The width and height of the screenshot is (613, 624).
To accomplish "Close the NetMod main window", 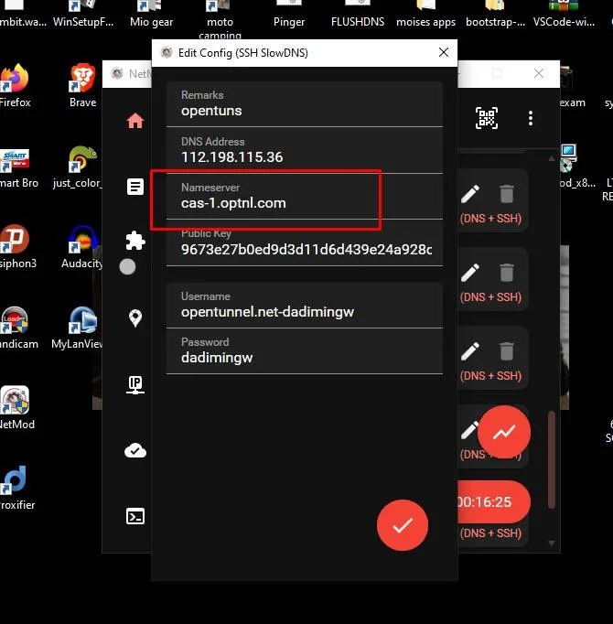I will coord(539,73).
